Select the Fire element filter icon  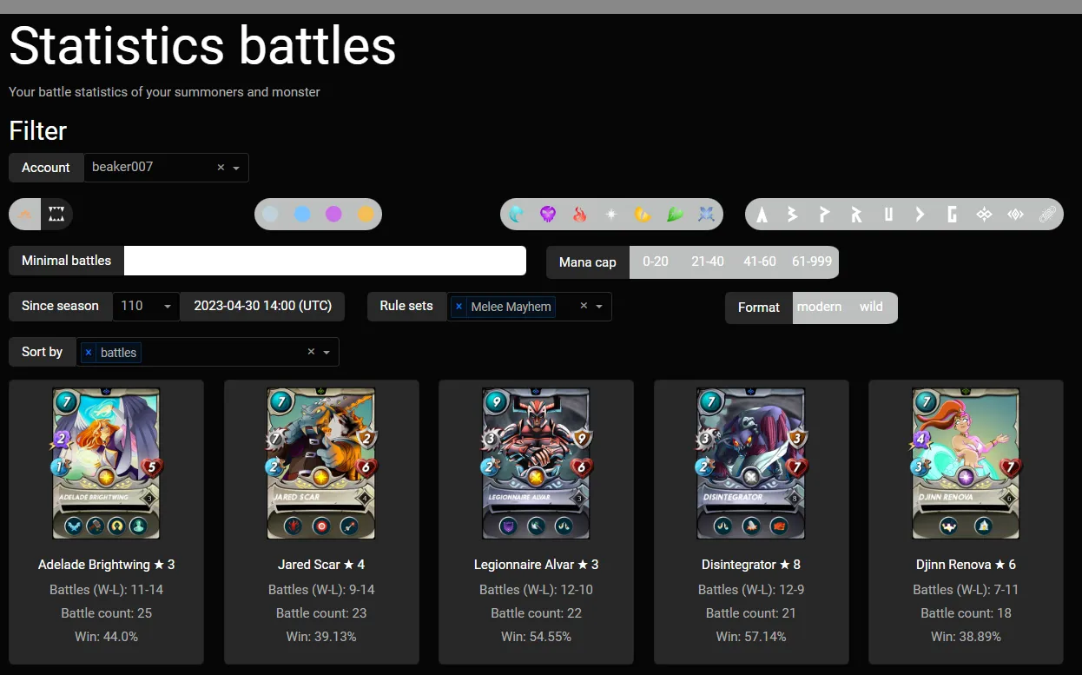pos(579,215)
